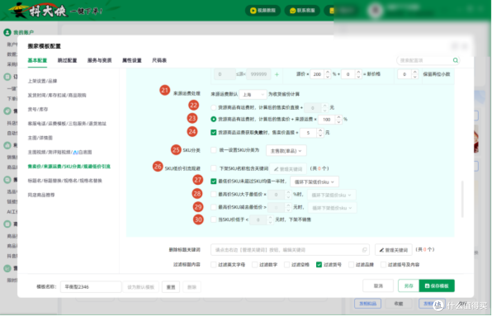Increase the 保留两位小数 decimal stepper
This screenshot has width=492, height=316.
tap(415, 72)
